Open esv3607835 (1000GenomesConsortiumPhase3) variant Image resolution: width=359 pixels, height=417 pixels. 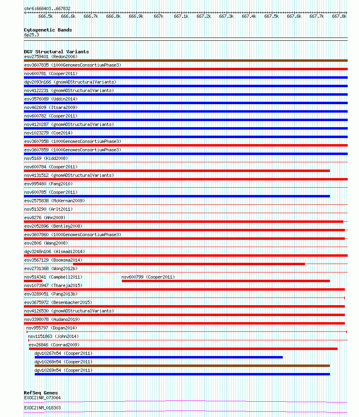point(73,65)
